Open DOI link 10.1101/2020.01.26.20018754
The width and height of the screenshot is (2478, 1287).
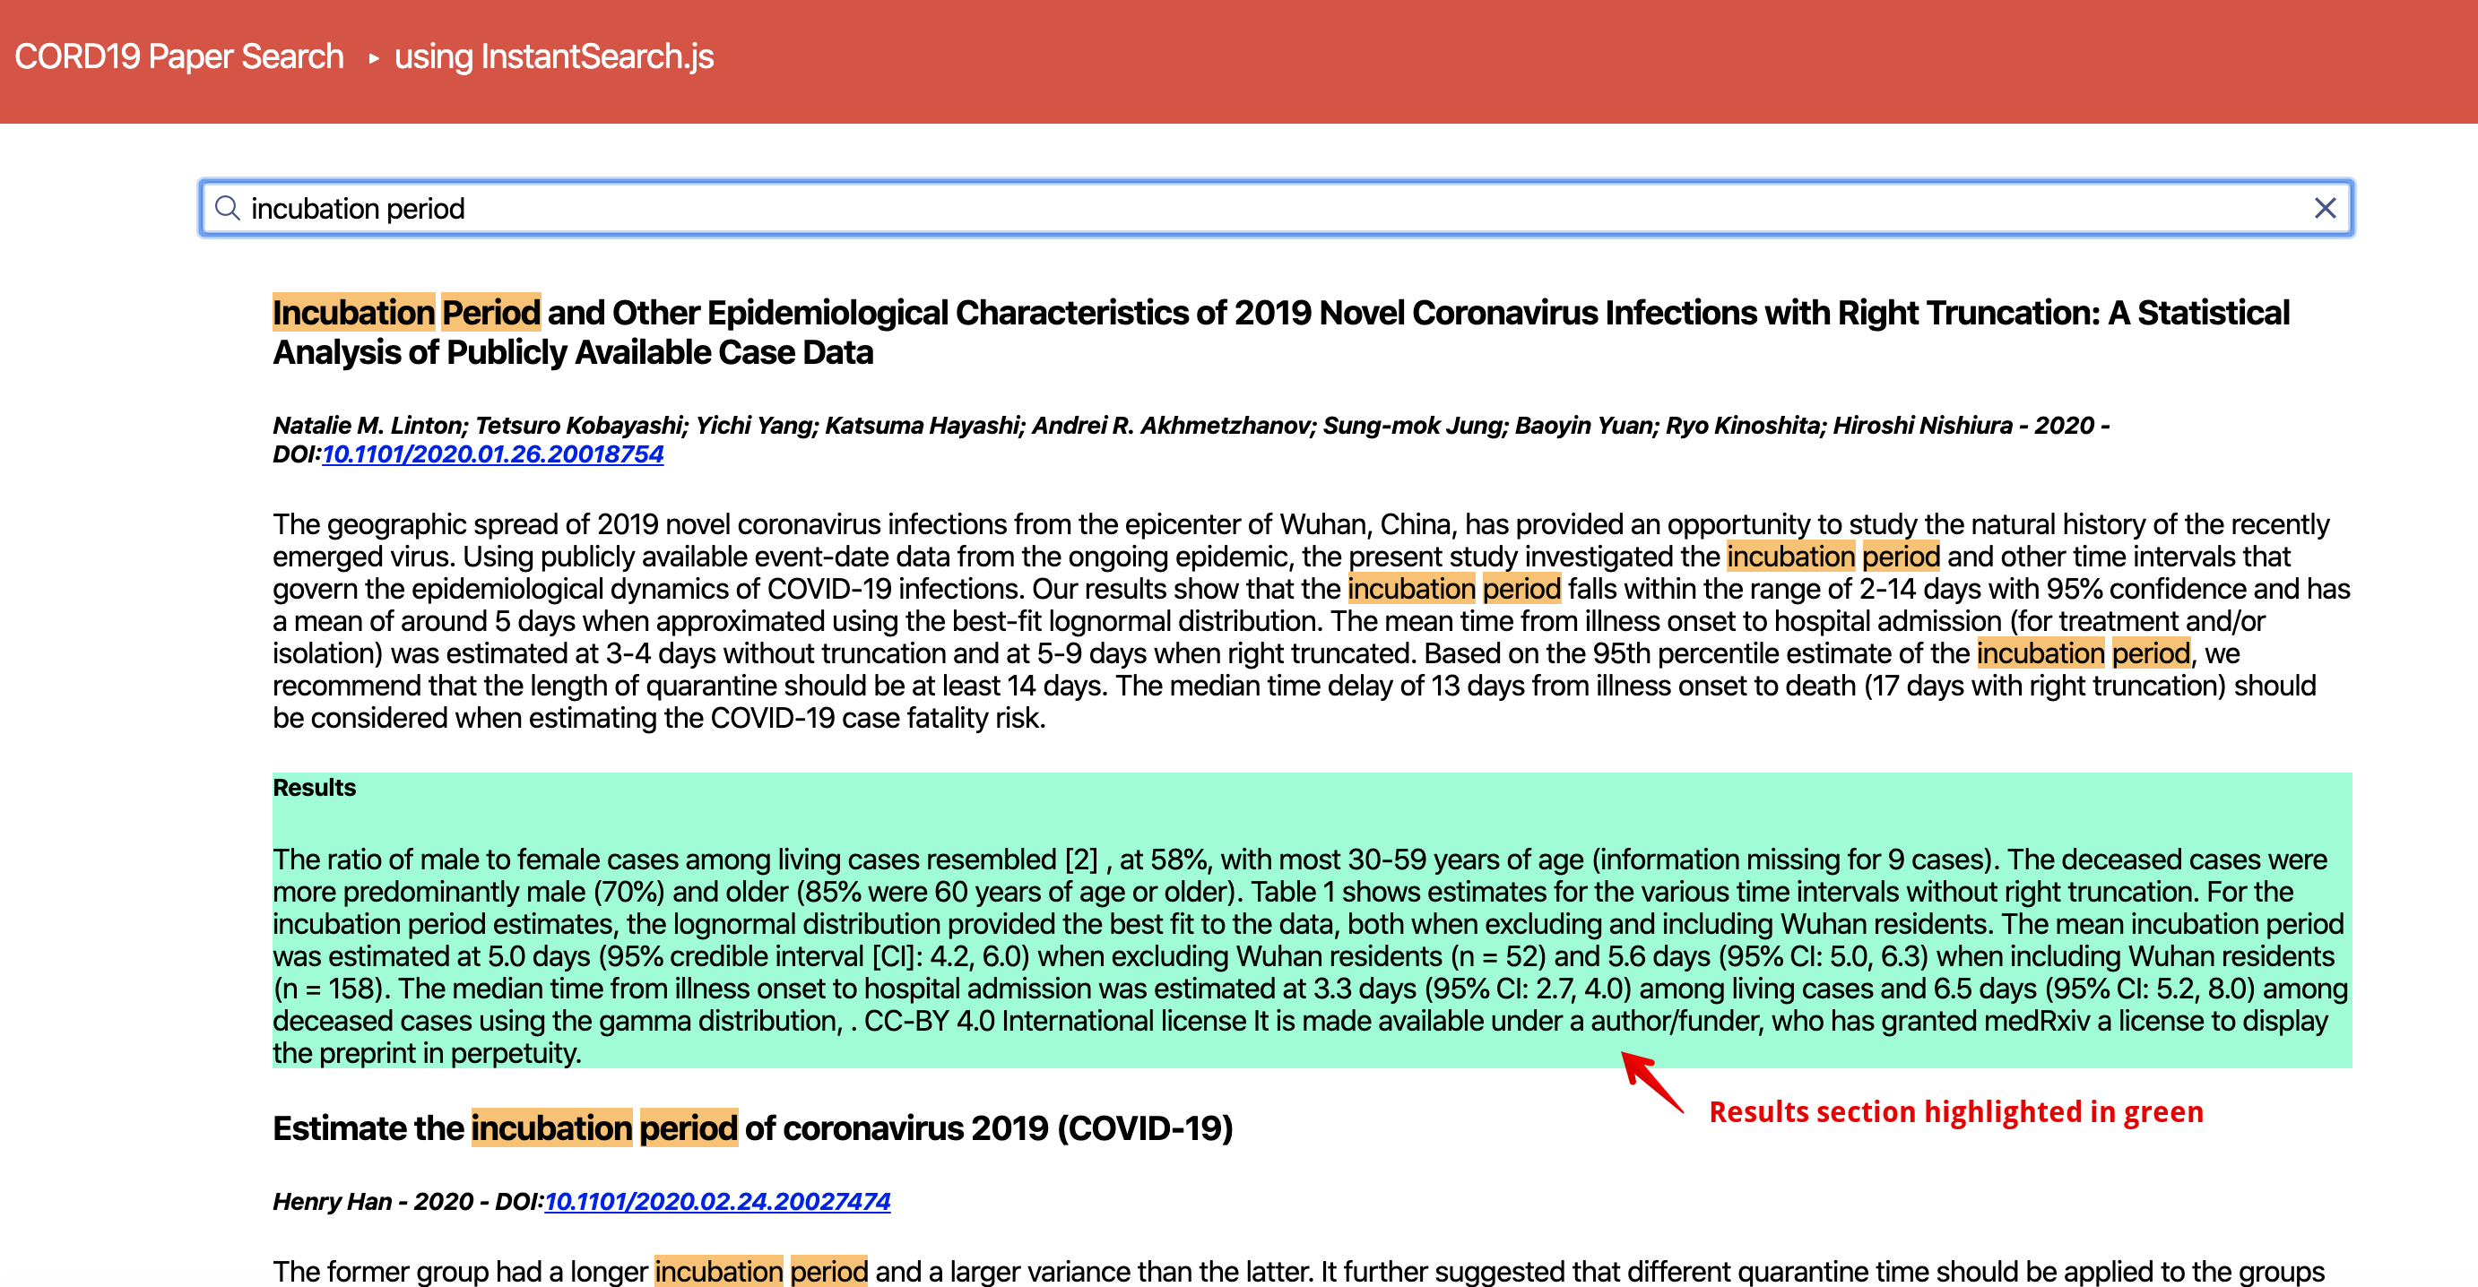point(492,454)
